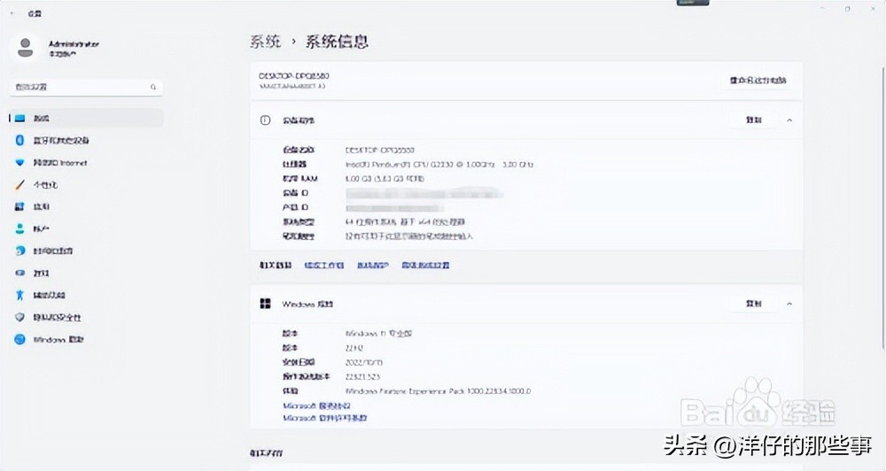Click the Windows Feature Experience Pack value
The width and height of the screenshot is (886, 471).
click(x=438, y=390)
